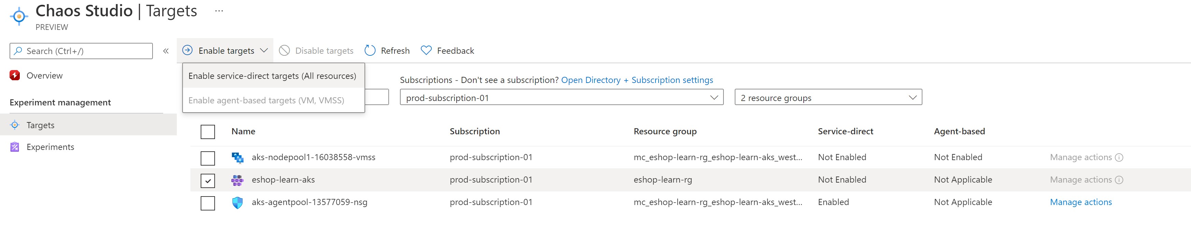This screenshot has height=238, width=1191.
Task: Click the Refresh toolbar button
Action: point(387,50)
